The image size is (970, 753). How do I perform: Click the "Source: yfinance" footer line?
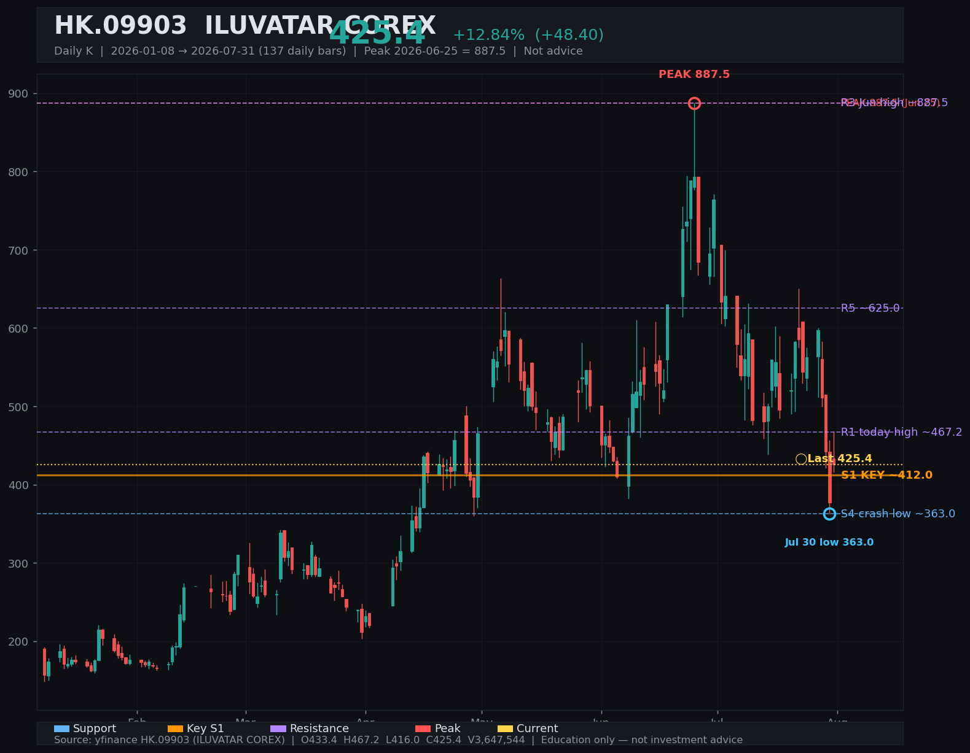click(398, 740)
